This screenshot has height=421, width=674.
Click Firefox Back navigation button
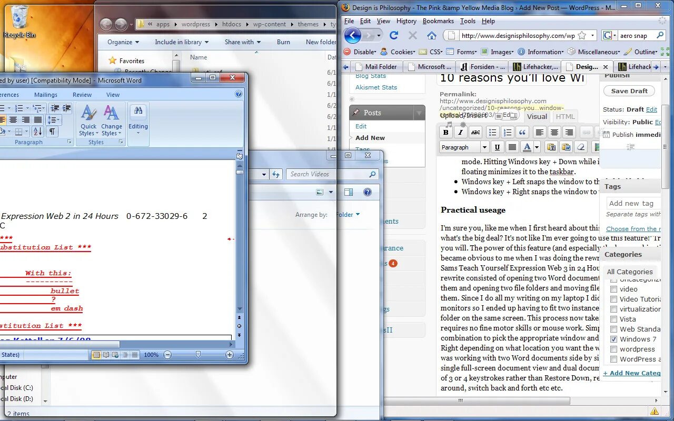click(352, 35)
